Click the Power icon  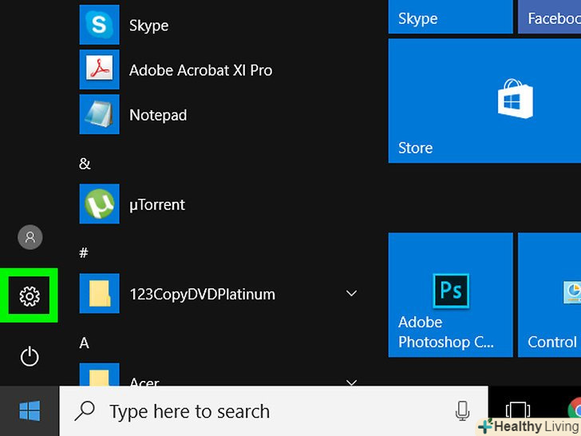click(30, 356)
